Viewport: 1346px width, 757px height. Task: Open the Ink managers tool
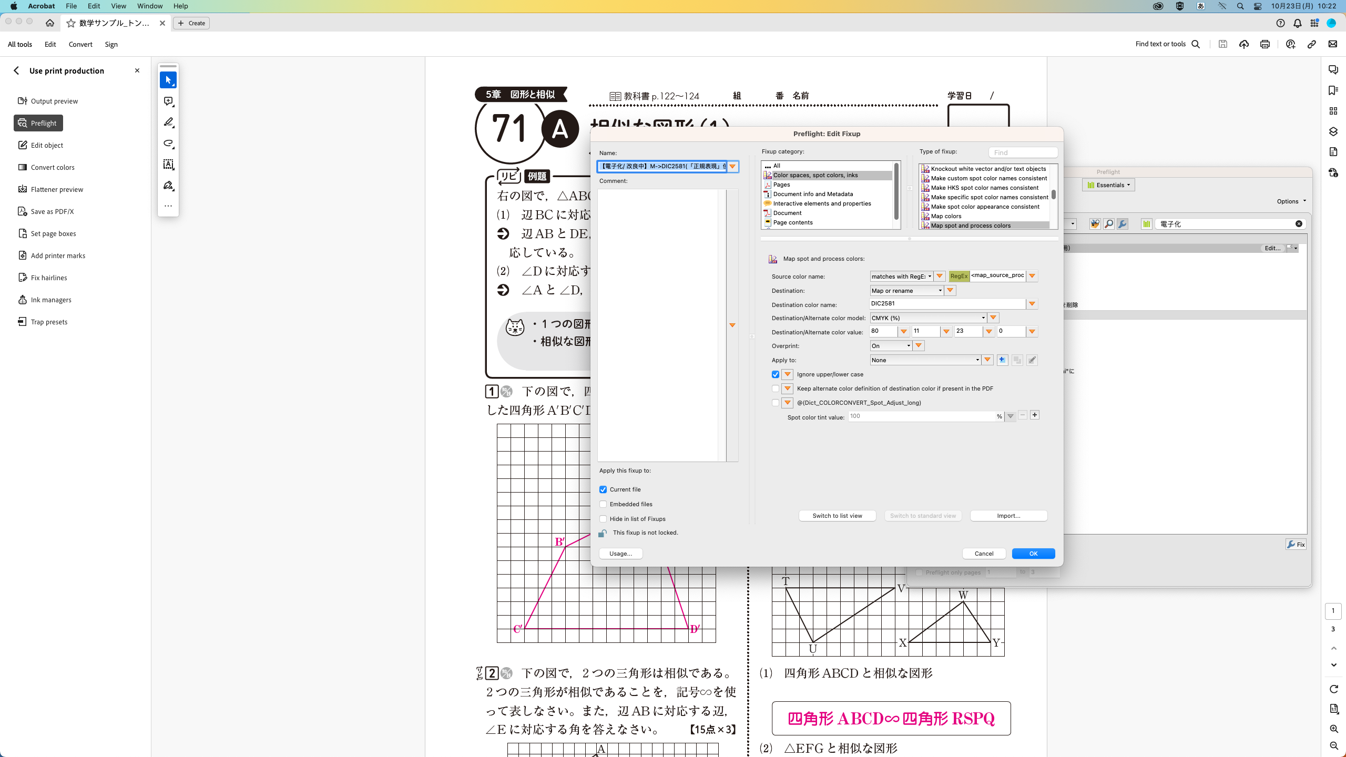tap(50, 300)
